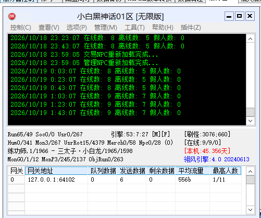261x218 pixels.
Task: Click the red DX application icon
Action: [x=12, y=16]
